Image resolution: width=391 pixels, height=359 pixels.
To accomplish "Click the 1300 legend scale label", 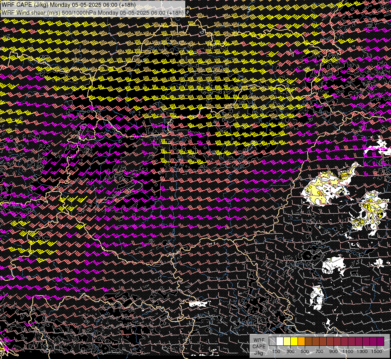I will coord(362,351).
